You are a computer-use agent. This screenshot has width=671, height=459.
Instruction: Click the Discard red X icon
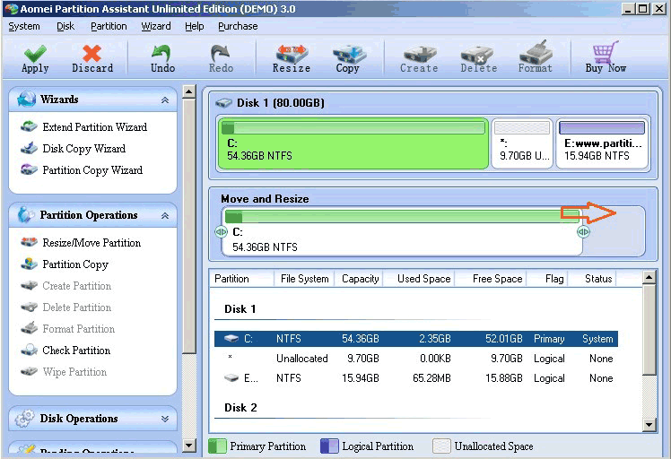coord(92,54)
